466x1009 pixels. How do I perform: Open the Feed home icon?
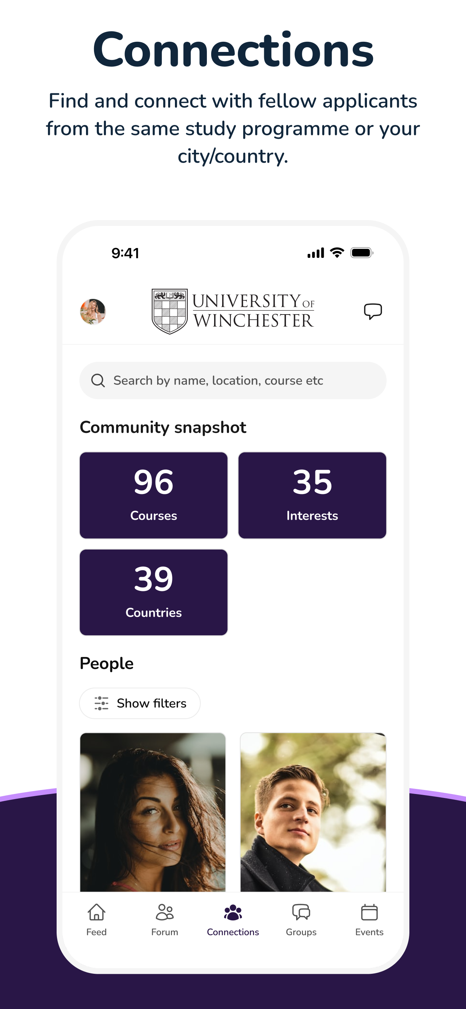pos(96,912)
